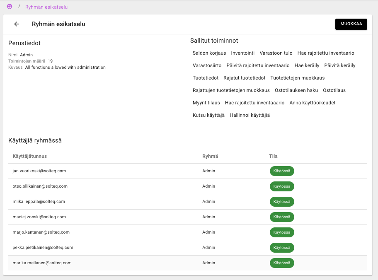Select the marika.mellanen@solteq.com row

42,263
